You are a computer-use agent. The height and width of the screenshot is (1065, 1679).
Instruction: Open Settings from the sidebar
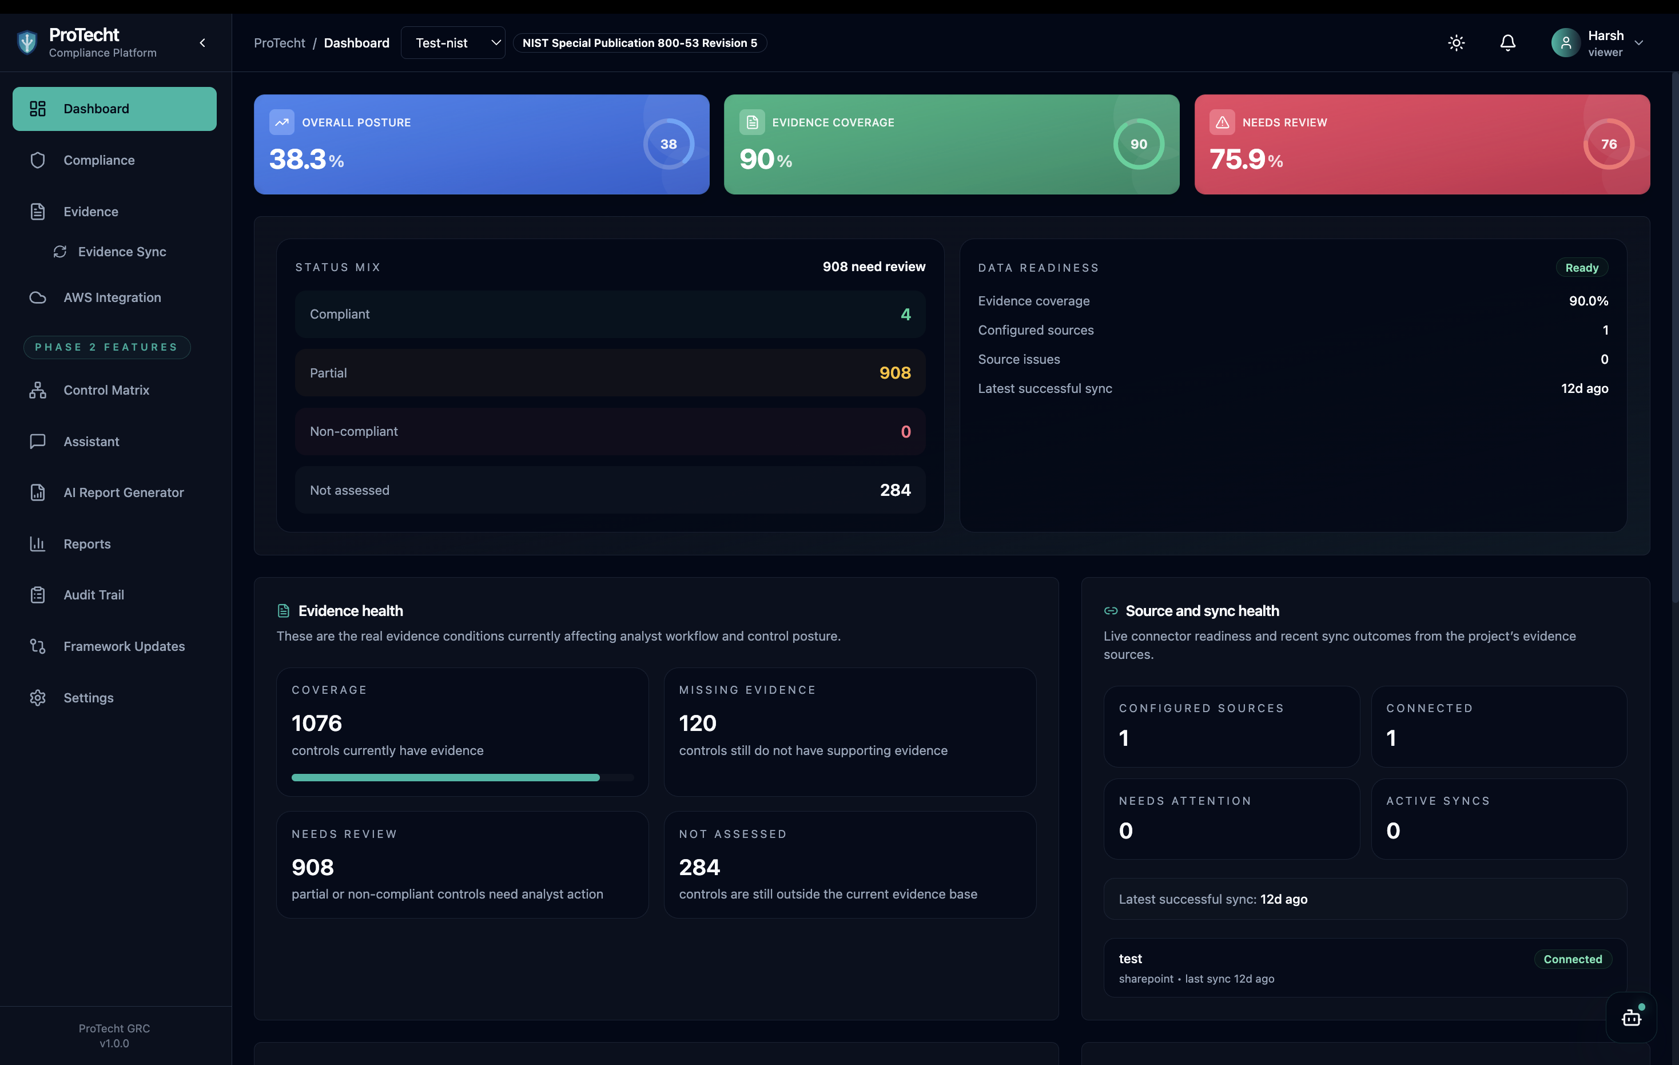click(89, 697)
